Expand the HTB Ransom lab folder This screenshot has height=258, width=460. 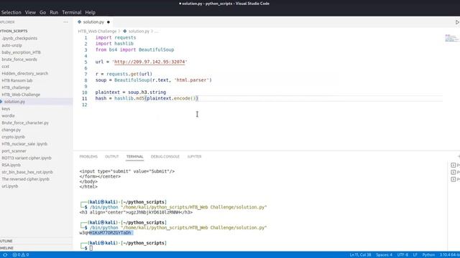pyautogui.click(x=17, y=80)
